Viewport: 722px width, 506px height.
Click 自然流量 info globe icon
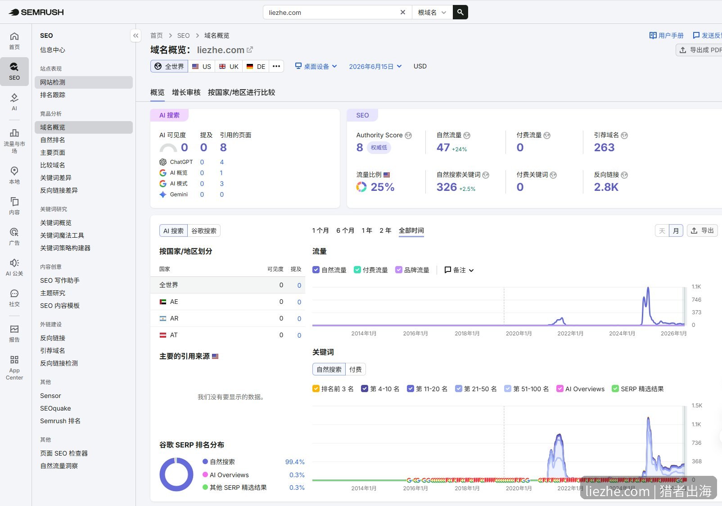point(467,136)
